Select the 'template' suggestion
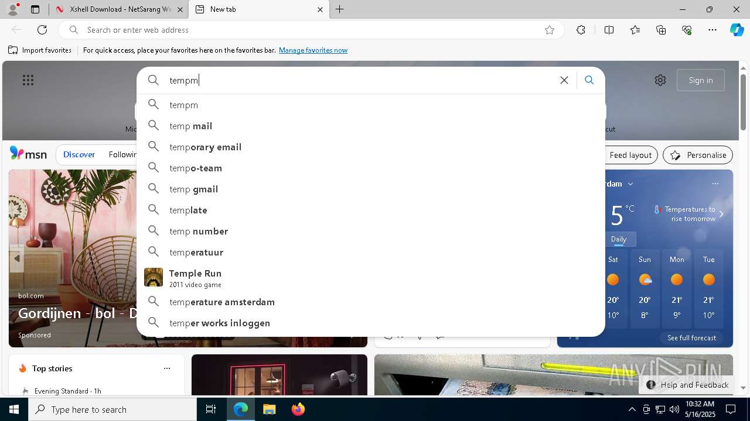This screenshot has width=750, height=421. point(370,210)
